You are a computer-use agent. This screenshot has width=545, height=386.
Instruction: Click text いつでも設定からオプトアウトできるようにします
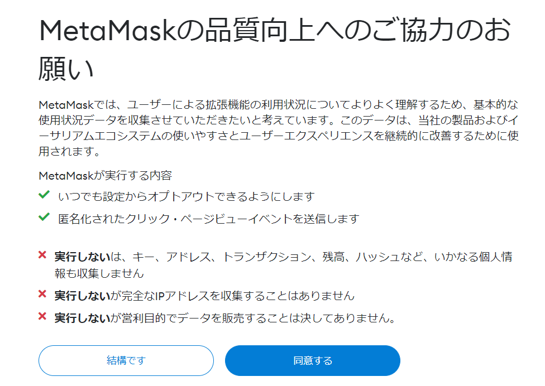(187, 196)
